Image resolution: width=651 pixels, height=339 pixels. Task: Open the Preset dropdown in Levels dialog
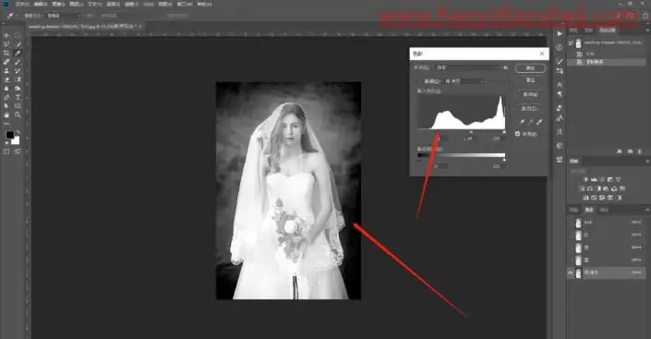click(469, 67)
